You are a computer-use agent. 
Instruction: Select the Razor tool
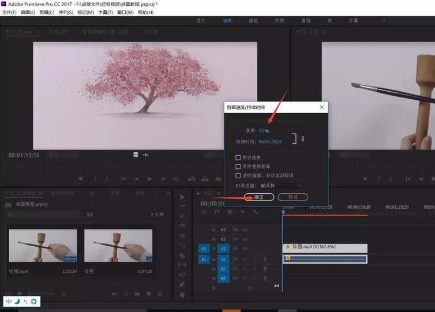pos(182,255)
